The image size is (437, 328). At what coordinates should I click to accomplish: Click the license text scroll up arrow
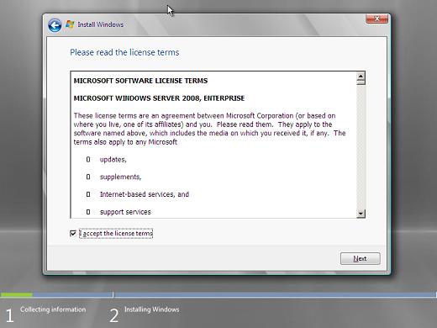[361, 77]
